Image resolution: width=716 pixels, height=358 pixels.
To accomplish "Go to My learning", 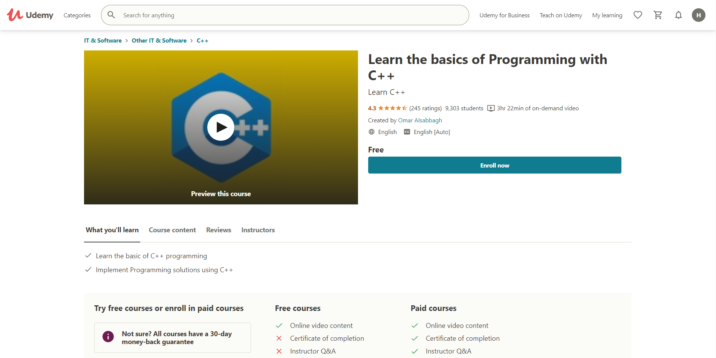I will [607, 15].
